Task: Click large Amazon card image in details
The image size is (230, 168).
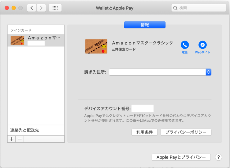Action: 96,46
